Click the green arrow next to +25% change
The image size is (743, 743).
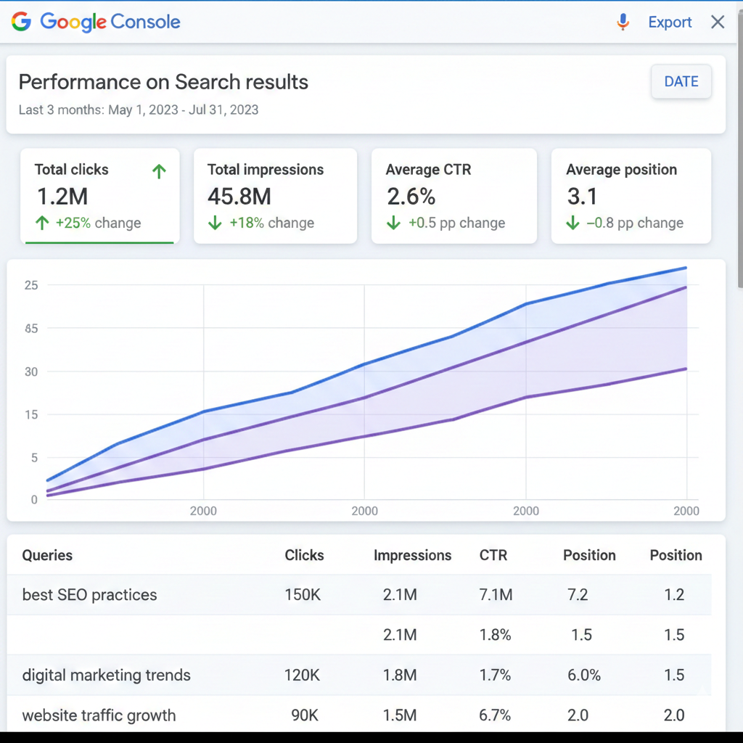(41, 223)
